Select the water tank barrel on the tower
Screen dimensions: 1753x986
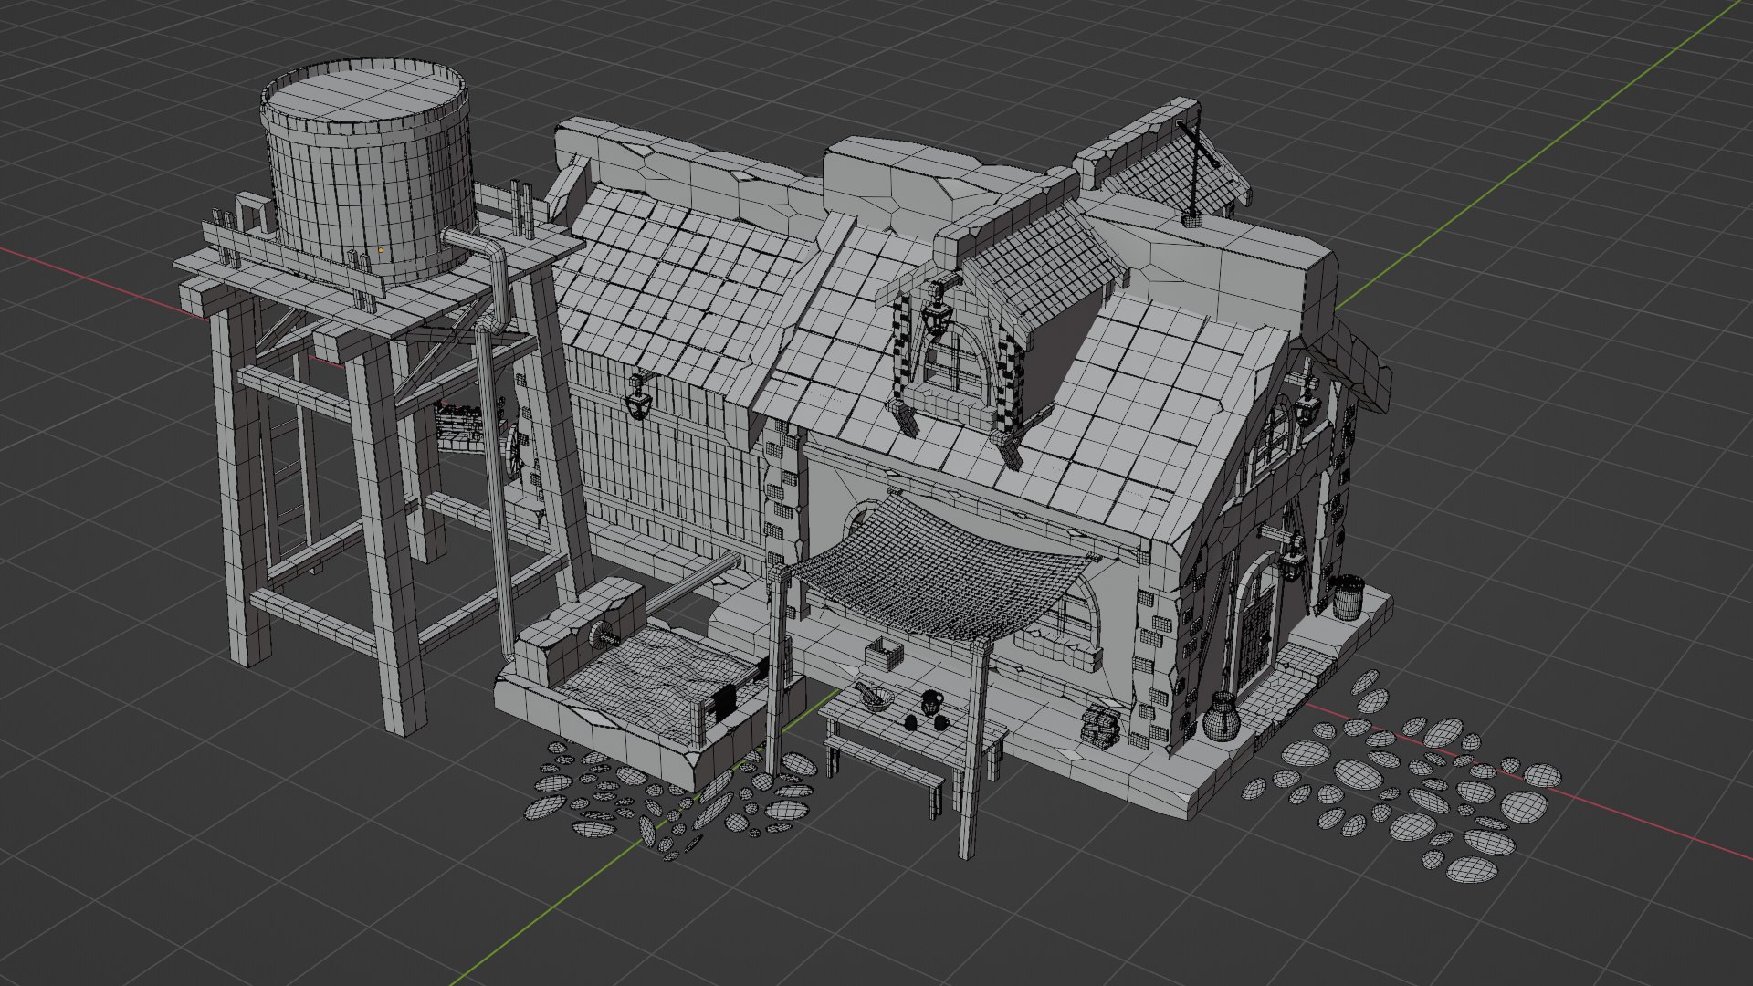[367, 171]
